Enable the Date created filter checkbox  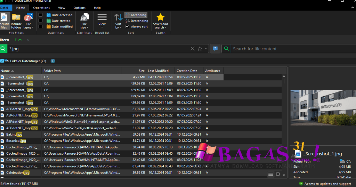point(41,21)
